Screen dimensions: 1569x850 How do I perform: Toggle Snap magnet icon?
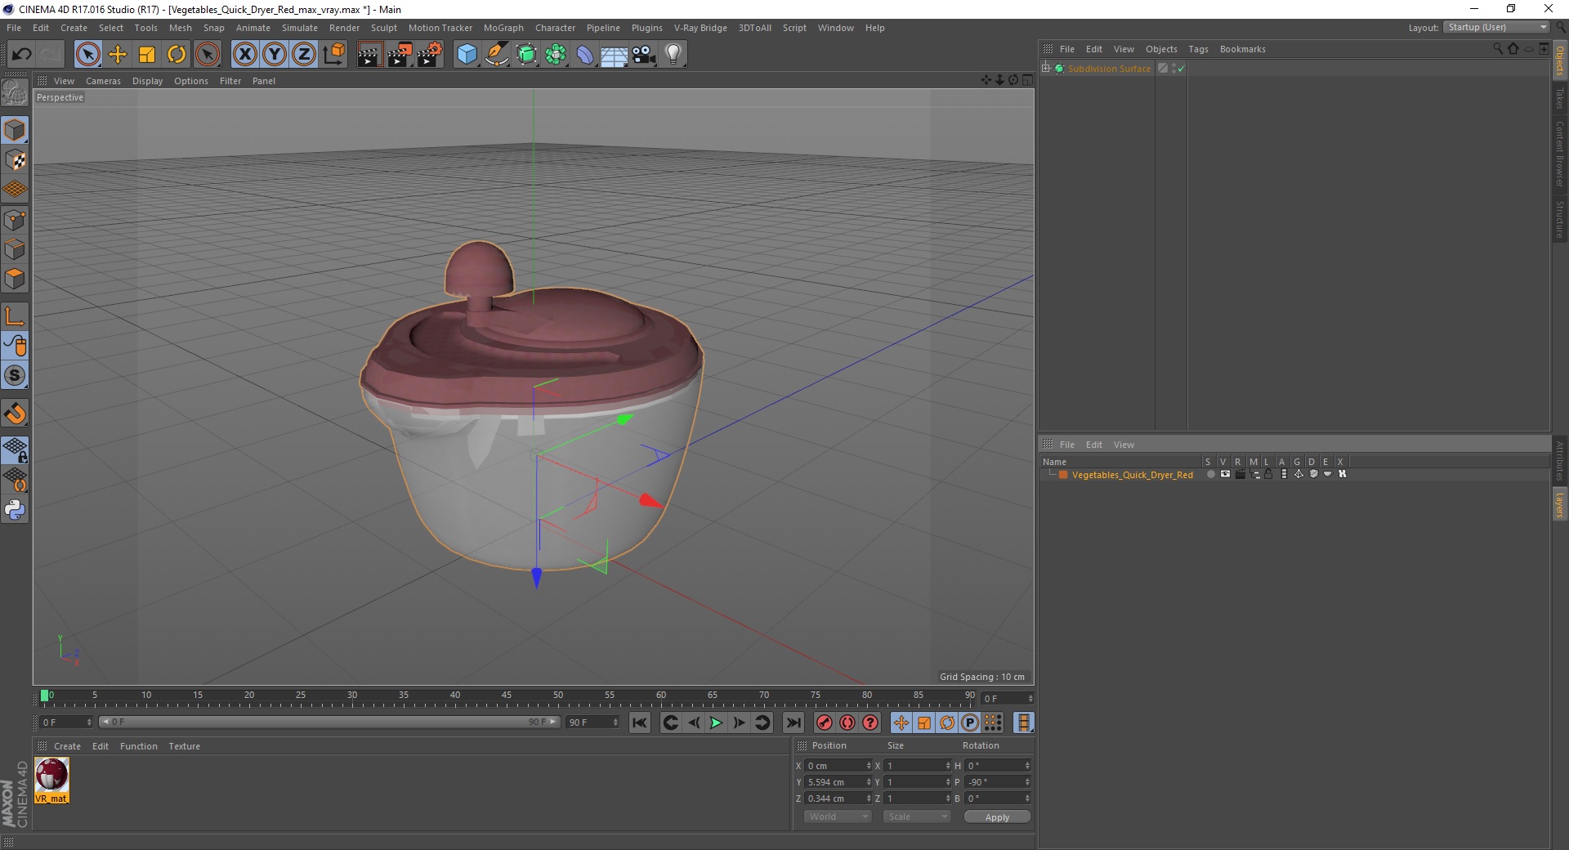tap(15, 414)
